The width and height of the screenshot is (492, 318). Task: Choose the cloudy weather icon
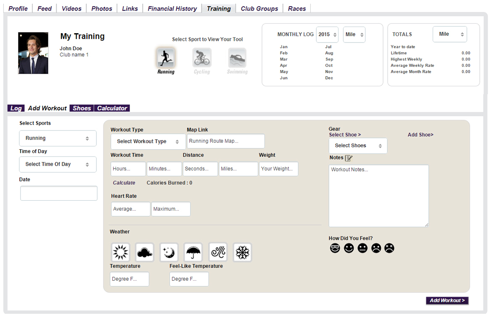click(x=144, y=252)
